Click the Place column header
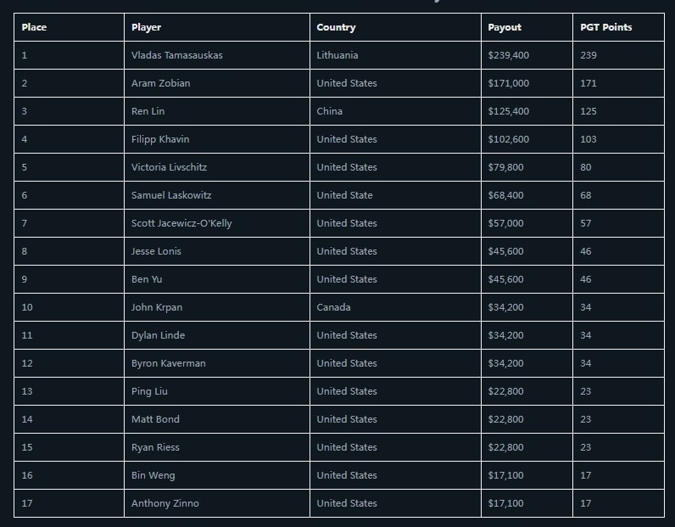 coord(34,27)
